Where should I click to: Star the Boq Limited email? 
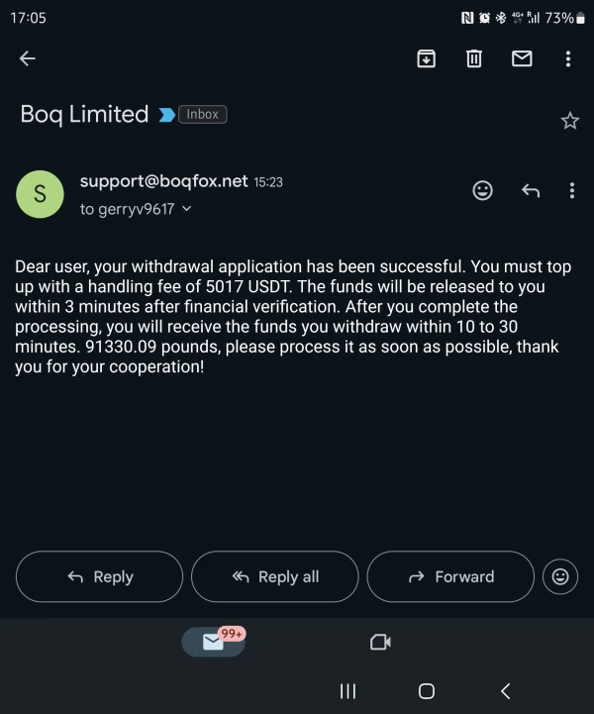[569, 121]
